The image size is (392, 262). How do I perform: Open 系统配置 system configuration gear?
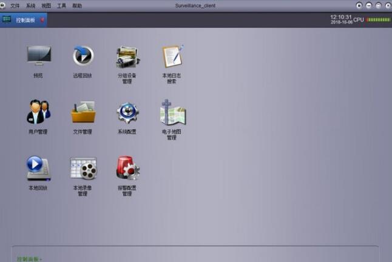pos(127,112)
